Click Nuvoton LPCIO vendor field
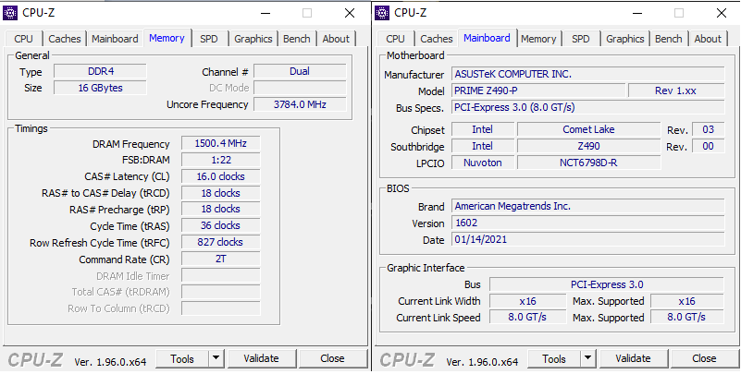The image size is (741, 374). click(483, 163)
